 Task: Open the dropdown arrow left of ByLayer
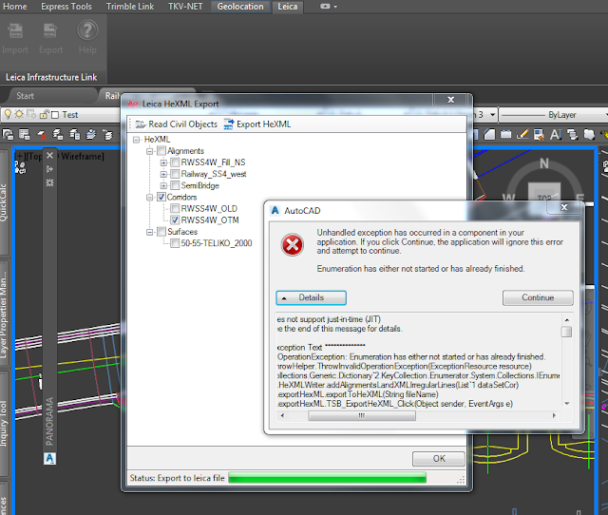(492, 115)
